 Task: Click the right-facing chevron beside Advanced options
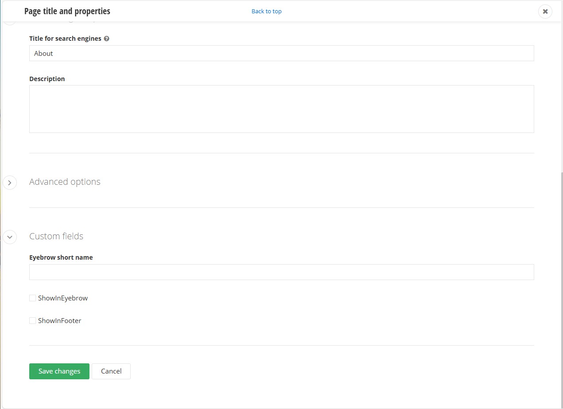coord(10,182)
